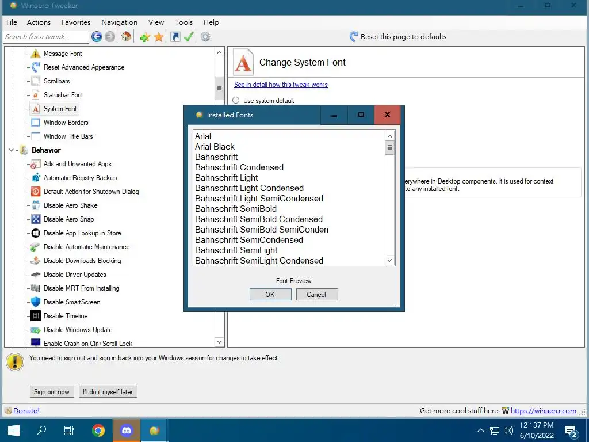Image resolution: width=589 pixels, height=442 pixels.
Task: Click Reset this page to defaults
Action: 403,36
